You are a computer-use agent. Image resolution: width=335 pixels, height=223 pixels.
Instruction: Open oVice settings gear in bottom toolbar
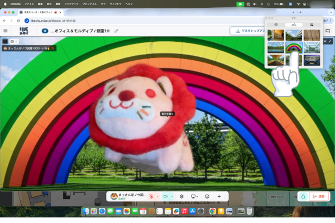181,196
